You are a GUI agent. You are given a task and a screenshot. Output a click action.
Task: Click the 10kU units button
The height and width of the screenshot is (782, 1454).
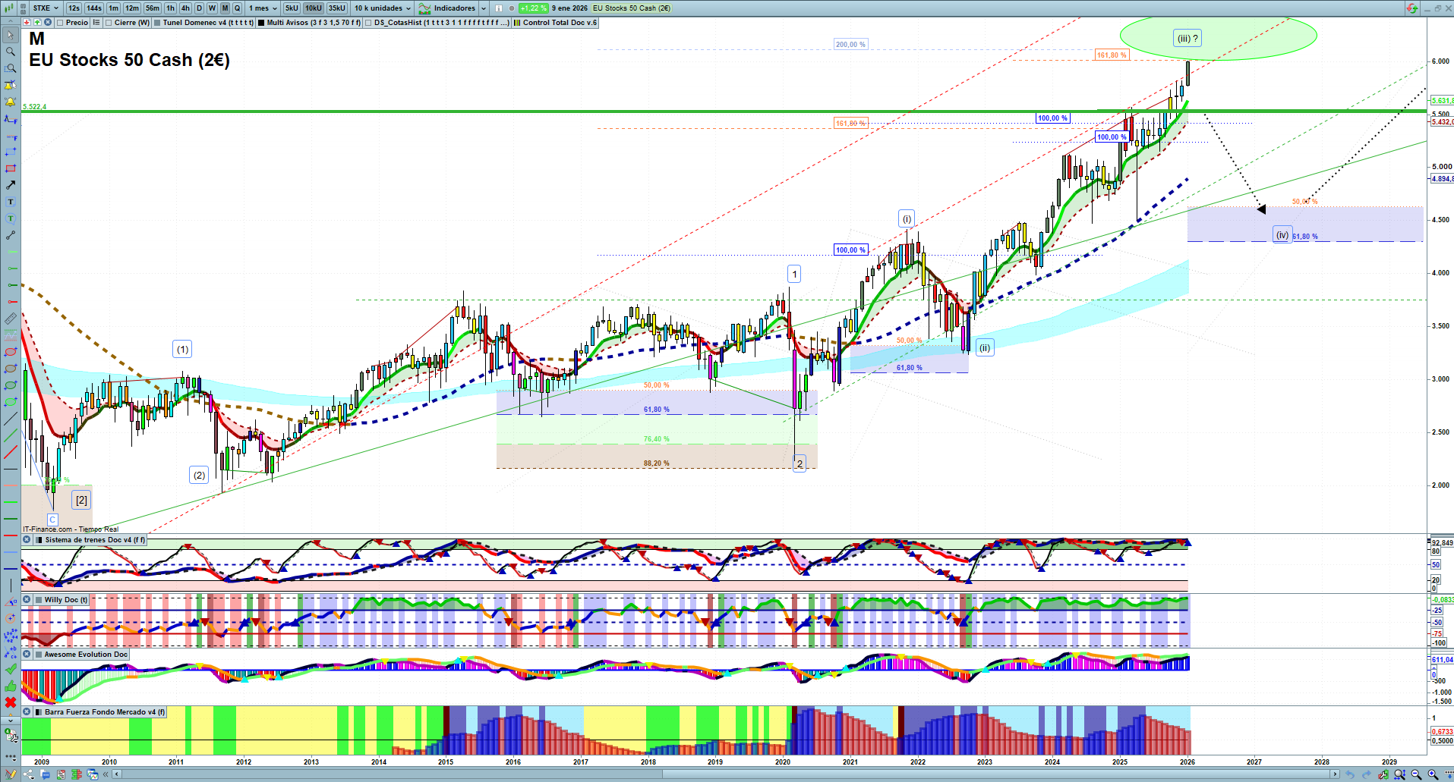314,8
